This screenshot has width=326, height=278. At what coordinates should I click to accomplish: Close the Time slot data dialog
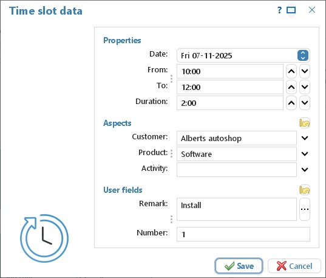coord(312,10)
